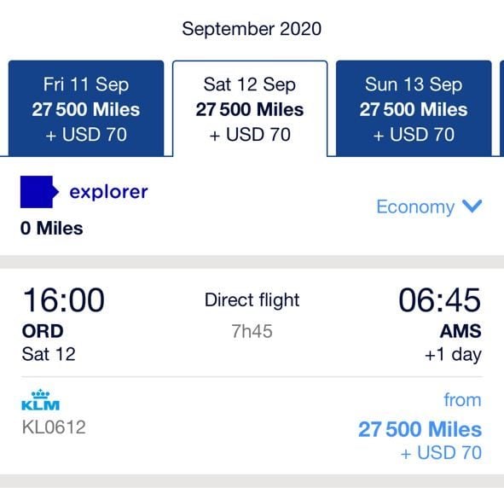Select the 27 500 Miles fare price

[x=420, y=429]
